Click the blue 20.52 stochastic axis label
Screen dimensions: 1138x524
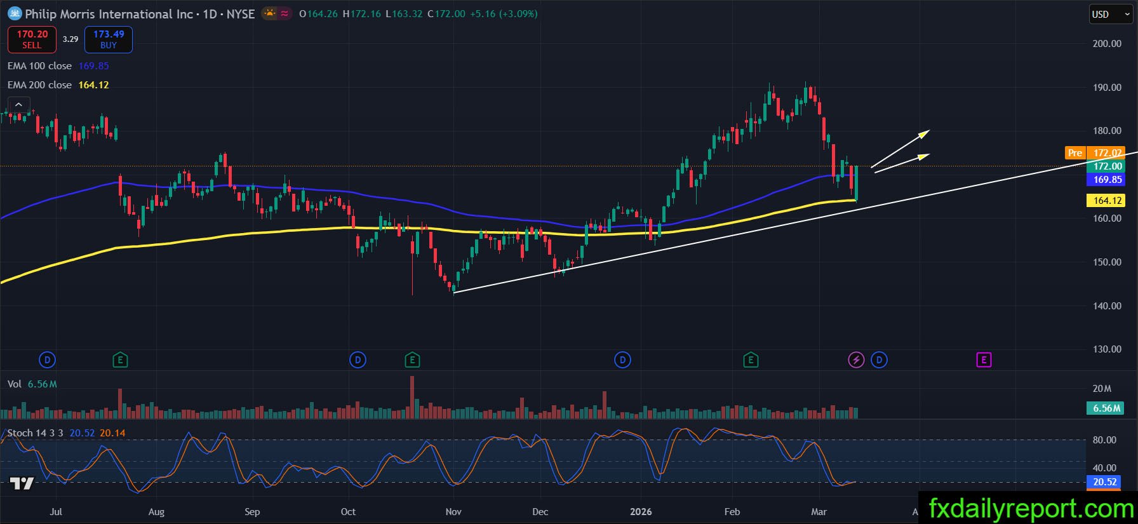(1105, 482)
